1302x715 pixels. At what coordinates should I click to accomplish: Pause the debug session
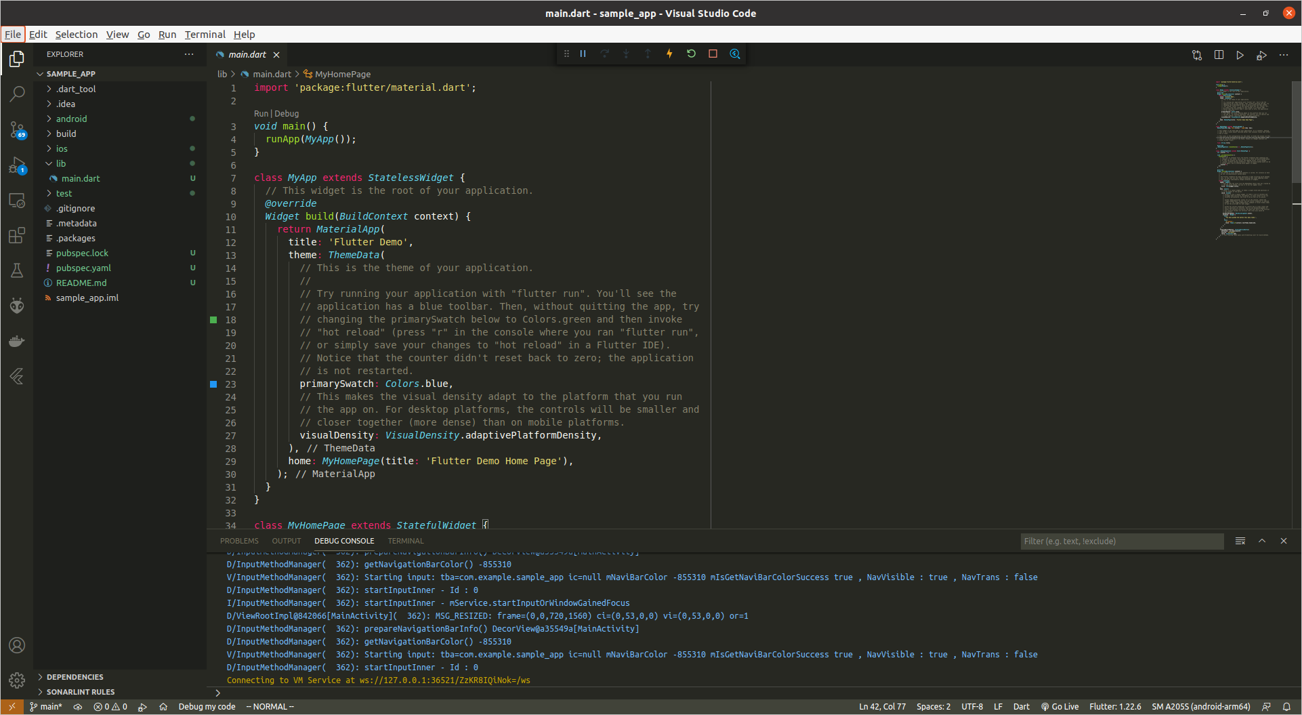583,54
